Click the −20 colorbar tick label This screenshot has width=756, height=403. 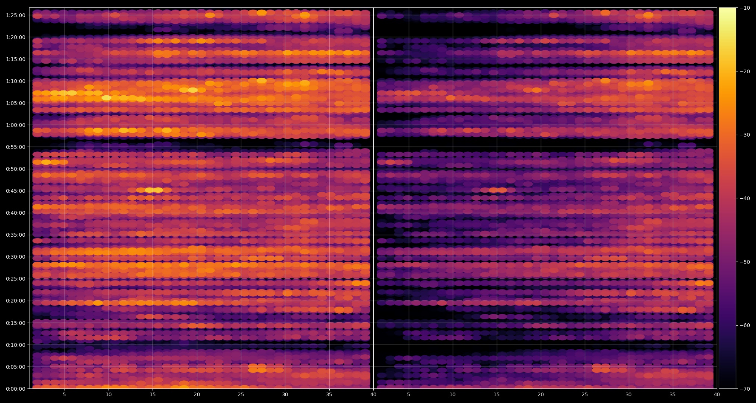pos(744,71)
